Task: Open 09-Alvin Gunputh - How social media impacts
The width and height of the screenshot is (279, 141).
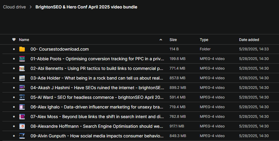Action: (97, 136)
